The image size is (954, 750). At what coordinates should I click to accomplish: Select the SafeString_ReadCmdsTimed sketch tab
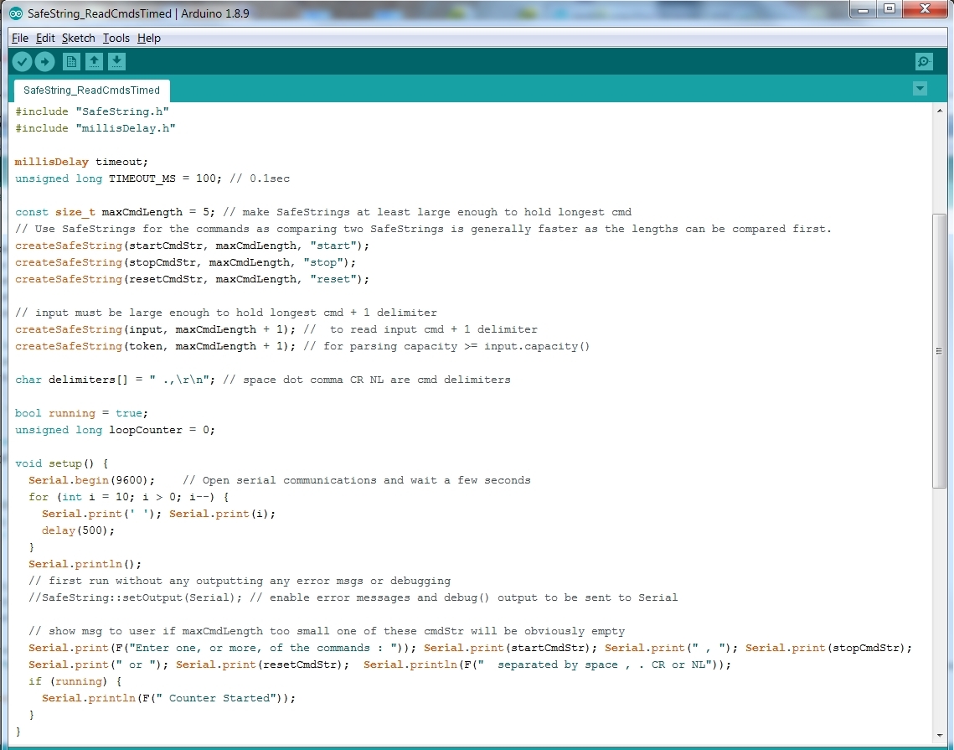[90, 90]
